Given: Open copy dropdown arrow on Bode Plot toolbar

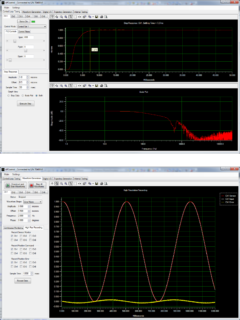Looking at the screenshot, I should (93, 86).
